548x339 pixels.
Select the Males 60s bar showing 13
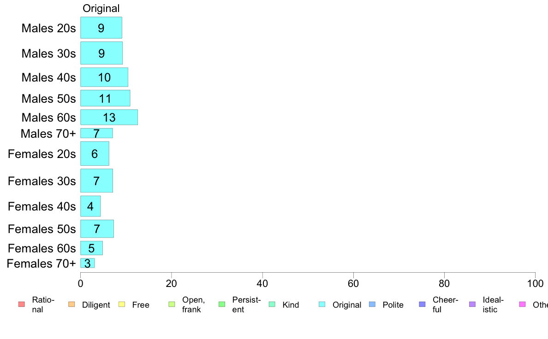click(x=109, y=117)
